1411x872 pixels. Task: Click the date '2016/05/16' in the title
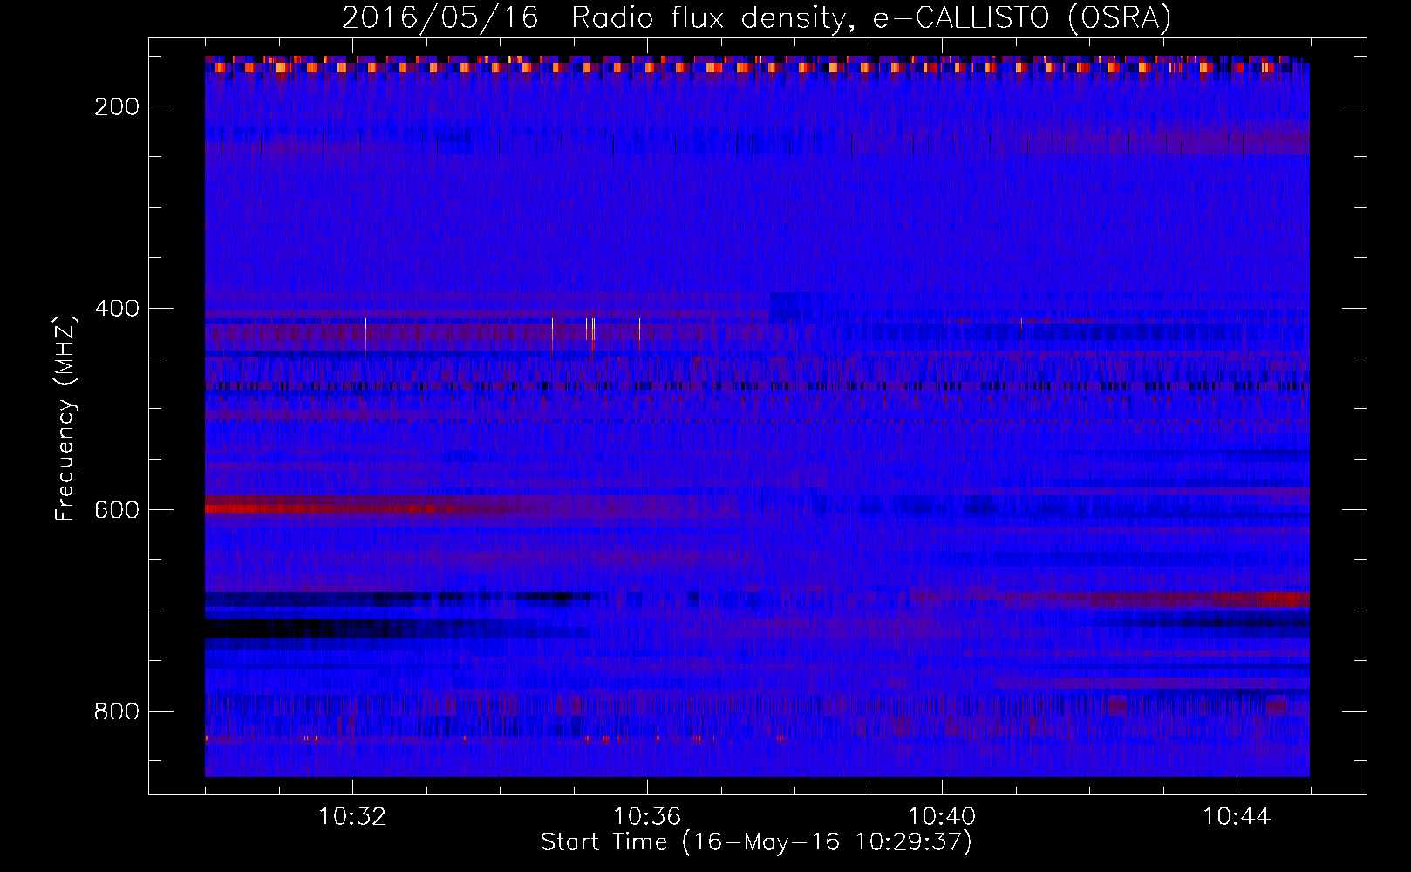click(440, 17)
